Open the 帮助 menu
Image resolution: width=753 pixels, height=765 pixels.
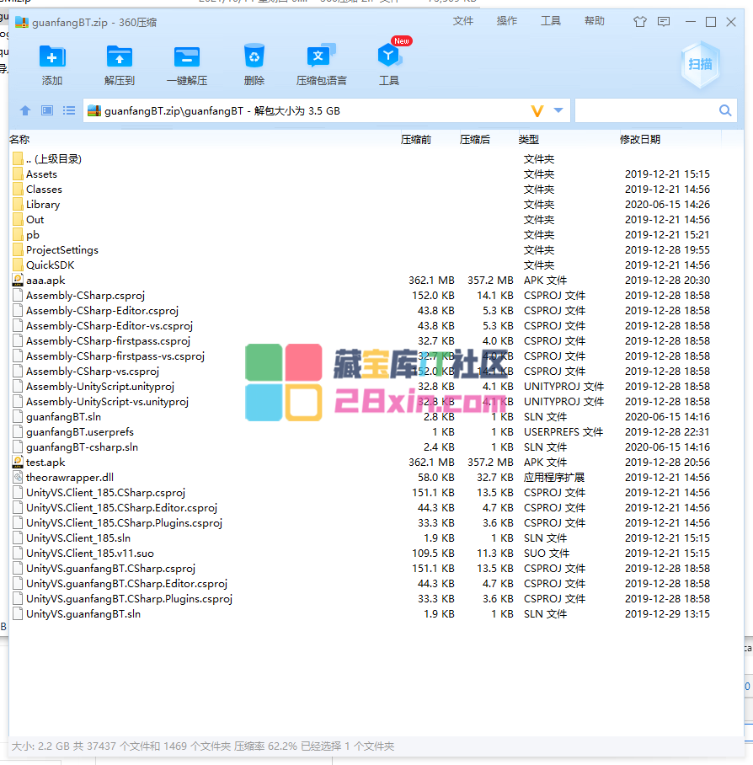(595, 21)
